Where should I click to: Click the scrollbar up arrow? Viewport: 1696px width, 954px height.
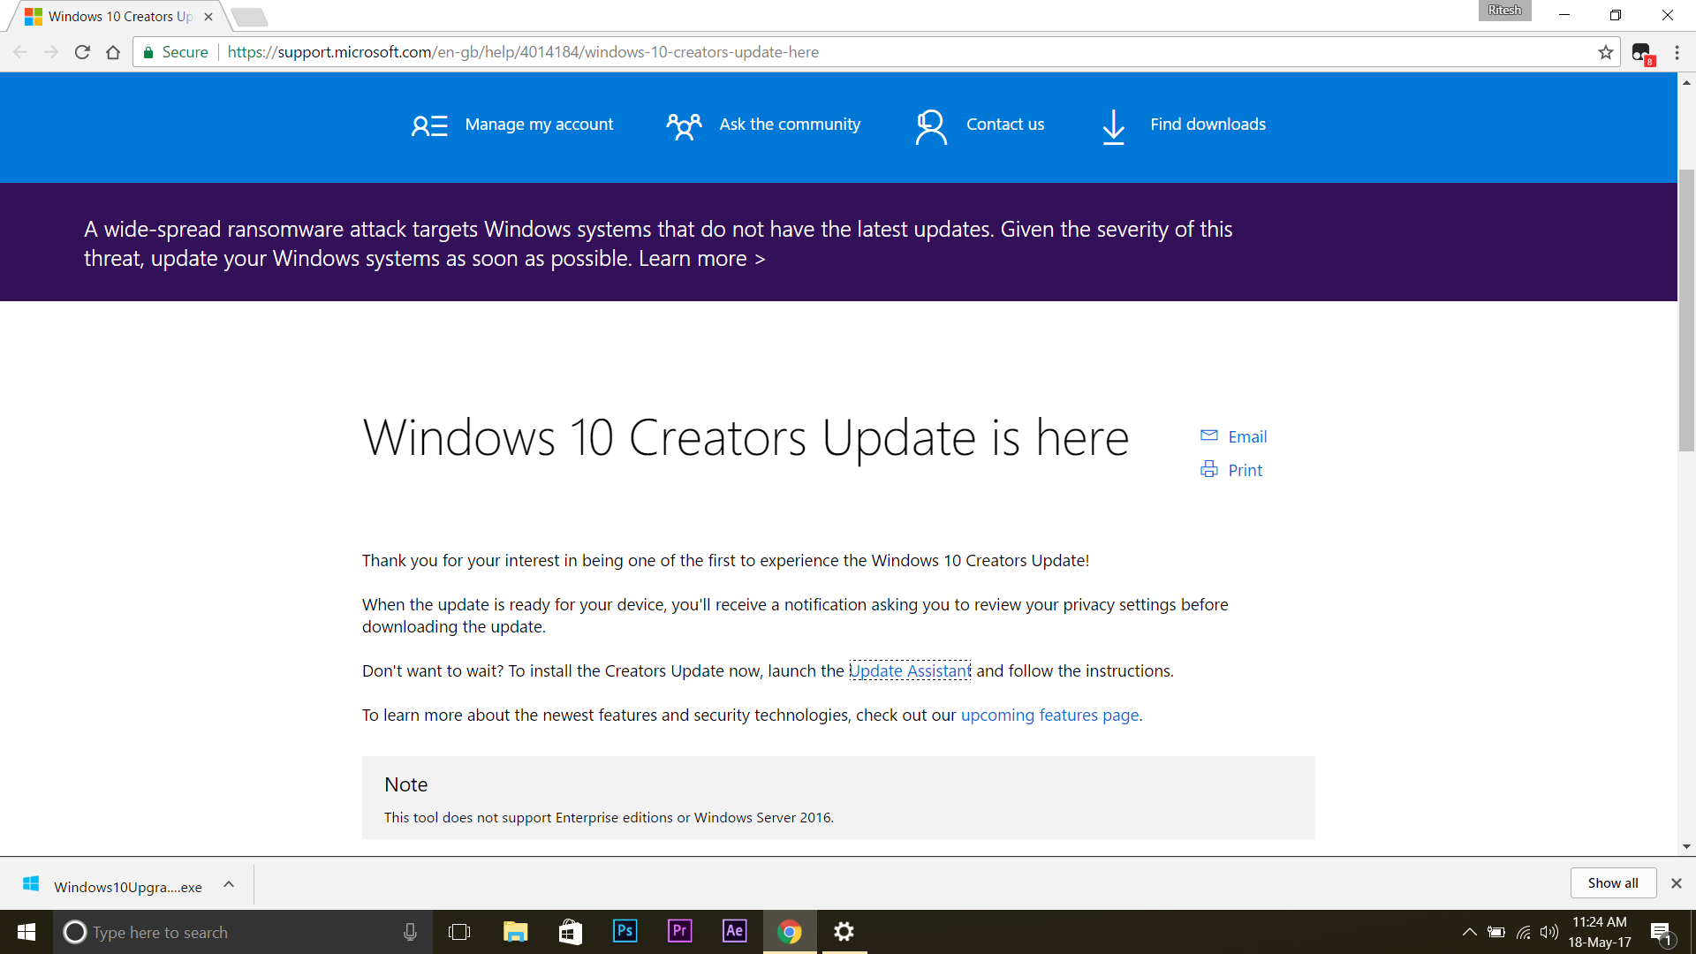point(1686,82)
